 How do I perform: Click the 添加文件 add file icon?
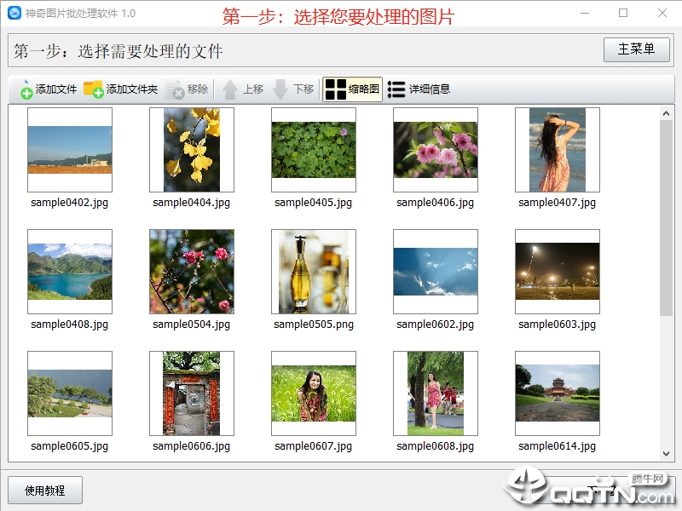(x=26, y=89)
